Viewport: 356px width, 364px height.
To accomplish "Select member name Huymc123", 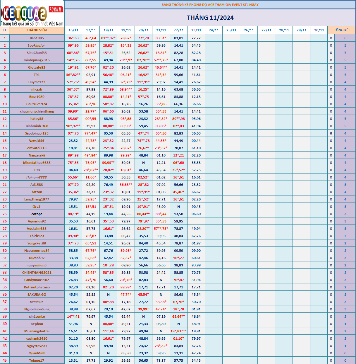I will 37,82.
